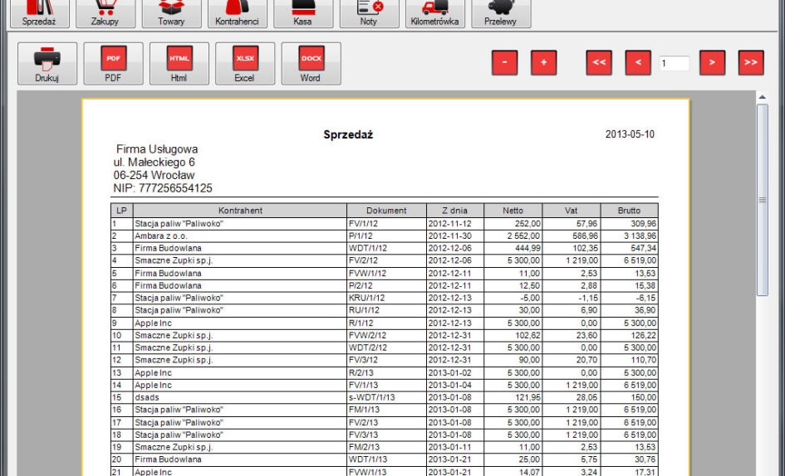Export report to PDF
Viewport: 785px width, 476px height.
(x=113, y=64)
